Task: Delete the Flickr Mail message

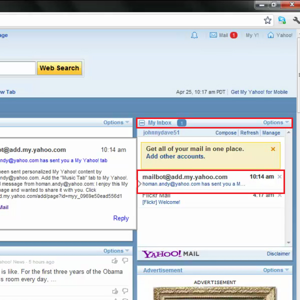Action: coord(279,195)
